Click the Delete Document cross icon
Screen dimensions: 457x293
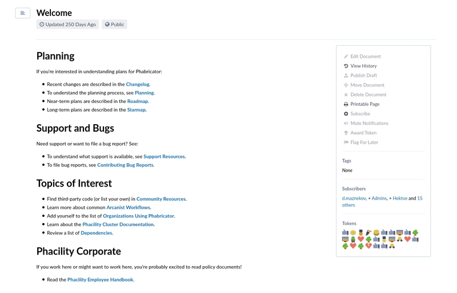click(346, 95)
